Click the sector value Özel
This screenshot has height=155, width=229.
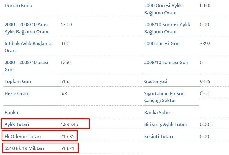pyautogui.click(x=205, y=93)
